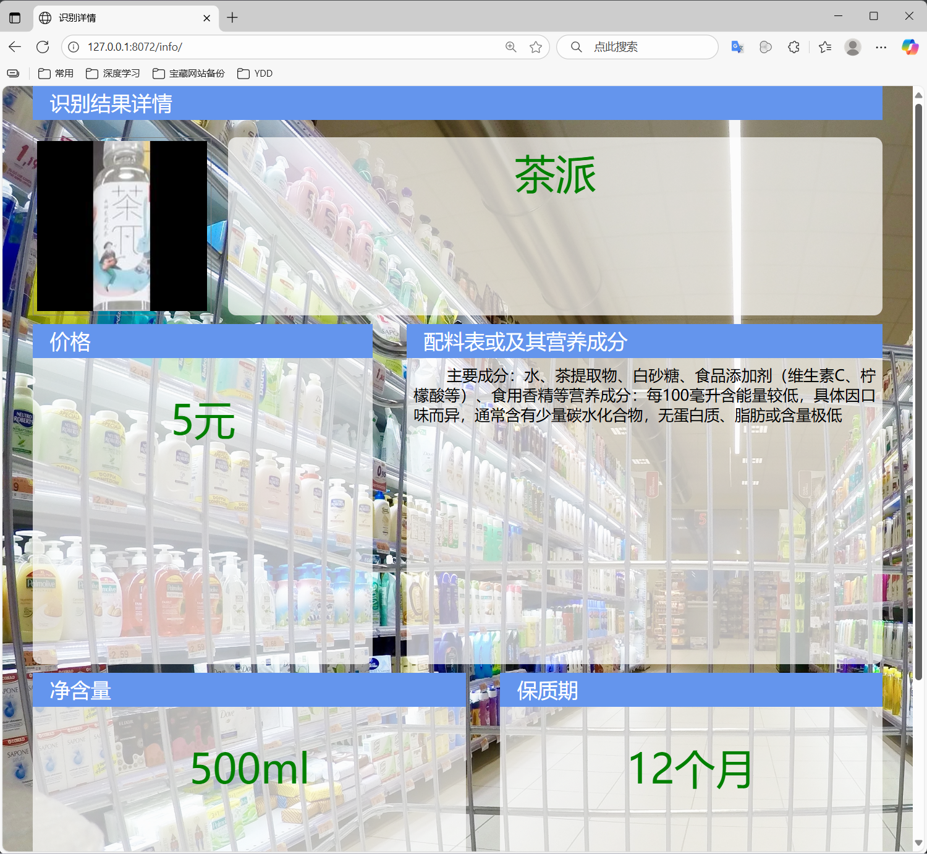Open browser Settings and more menu
Image resolution: width=927 pixels, height=854 pixels.
(881, 47)
